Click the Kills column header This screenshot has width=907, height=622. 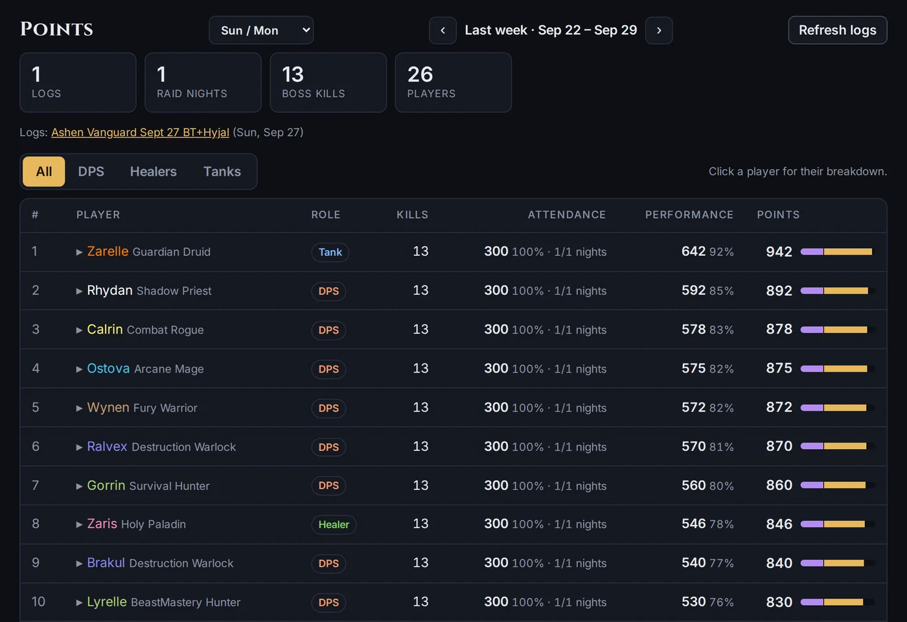[x=413, y=214]
